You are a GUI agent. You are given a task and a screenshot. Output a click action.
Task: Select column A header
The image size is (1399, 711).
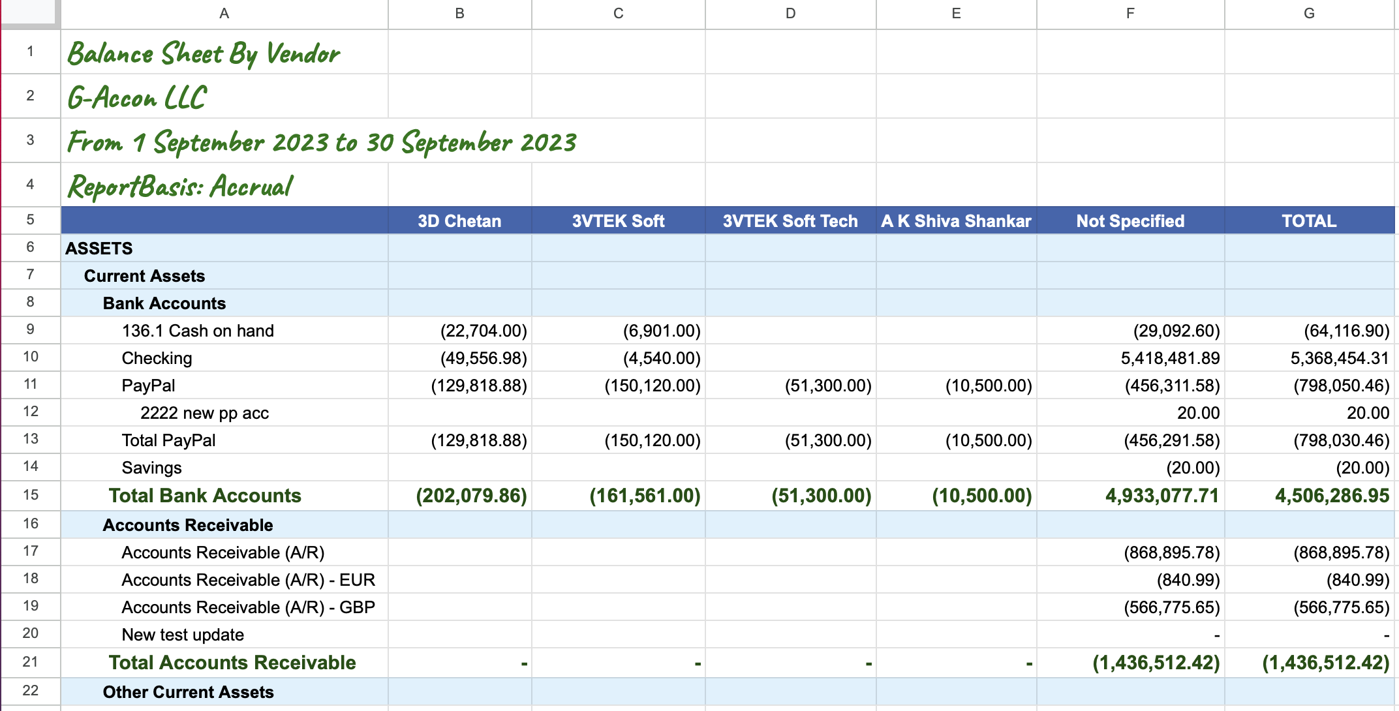(224, 14)
